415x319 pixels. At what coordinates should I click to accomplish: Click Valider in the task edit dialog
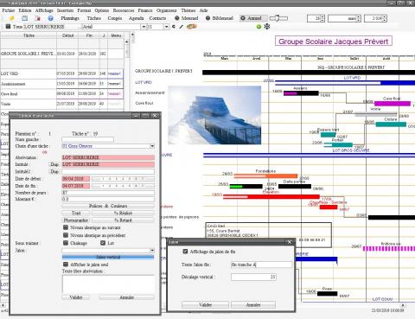coord(76,297)
